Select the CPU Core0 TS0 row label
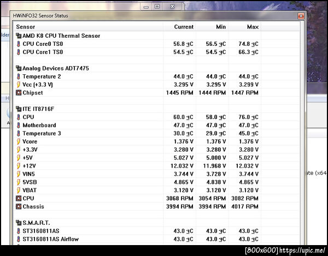The width and height of the screenshot is (328, 256). [43, 44]
